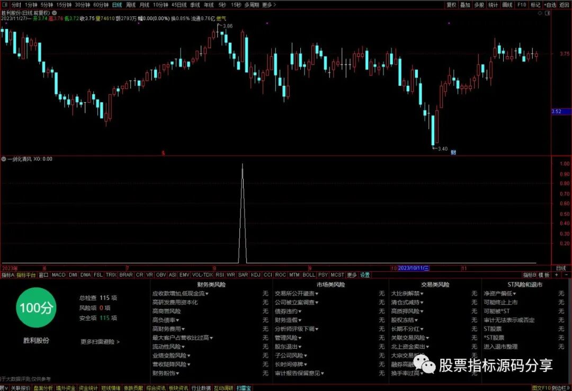This screenshot has height=391, width=572.
Task: Expand 审计报告保留意见 risk item
Action: pos(299,373)
